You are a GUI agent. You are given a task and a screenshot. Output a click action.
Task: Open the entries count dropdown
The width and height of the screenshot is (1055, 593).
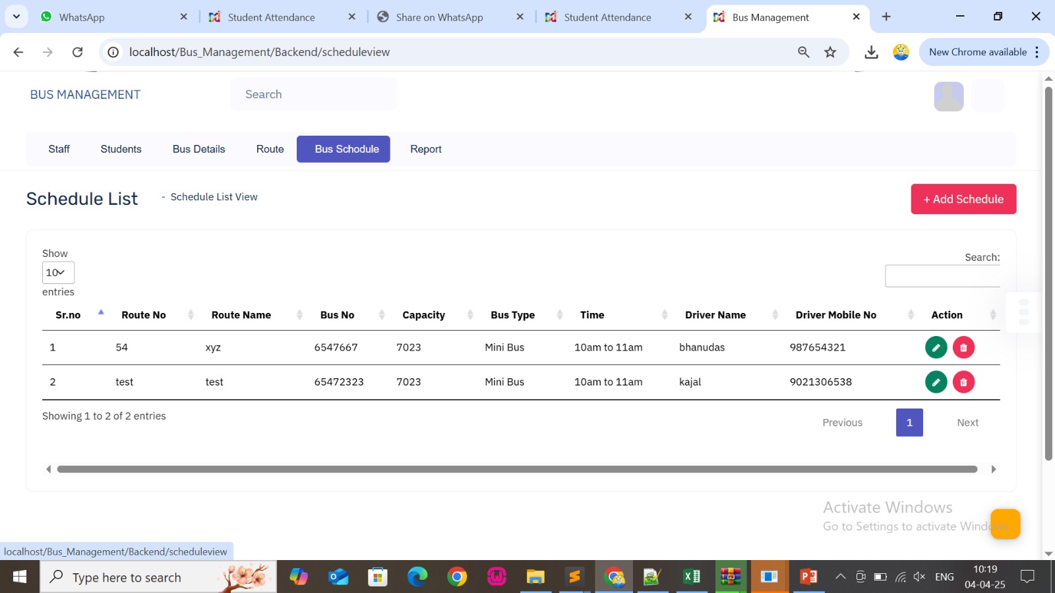click(58, 273)
